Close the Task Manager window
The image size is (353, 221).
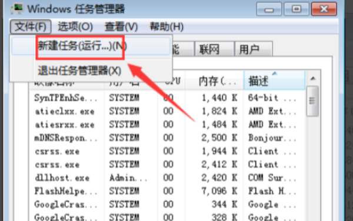click(x=324, y=9)
